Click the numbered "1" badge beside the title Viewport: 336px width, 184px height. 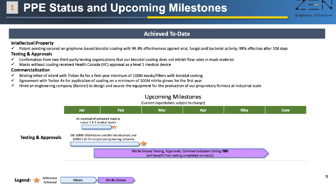tap(12, 8)
